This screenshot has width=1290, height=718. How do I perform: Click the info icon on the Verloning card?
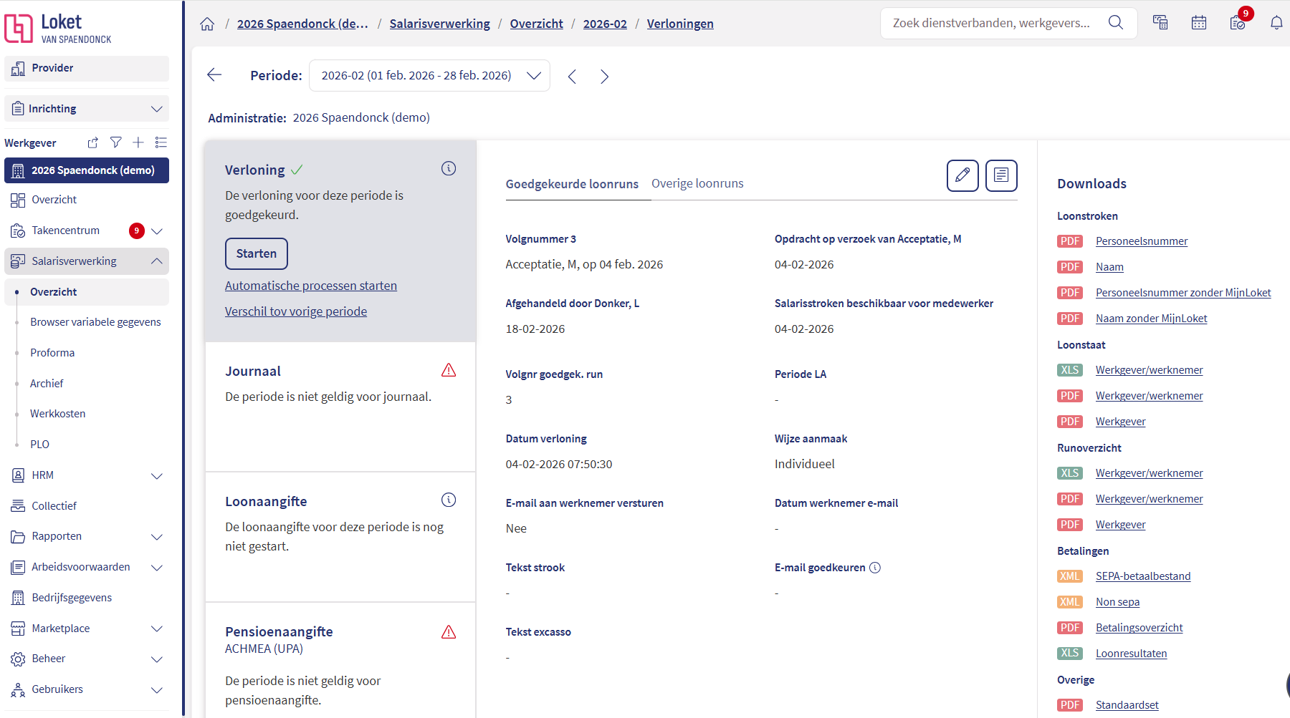[449, 169]
